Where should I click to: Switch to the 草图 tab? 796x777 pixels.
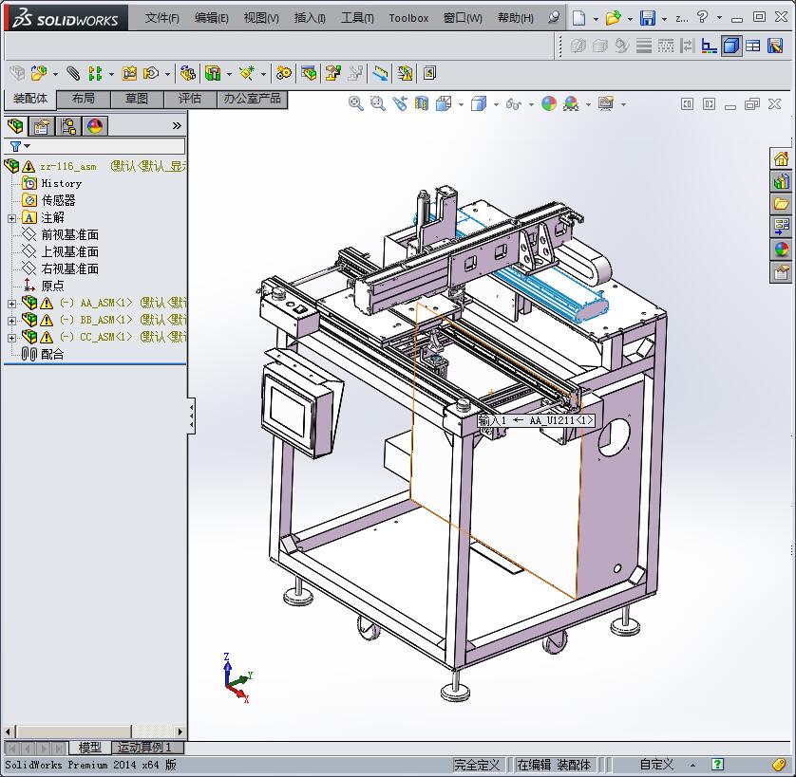[x=137, y=99]
